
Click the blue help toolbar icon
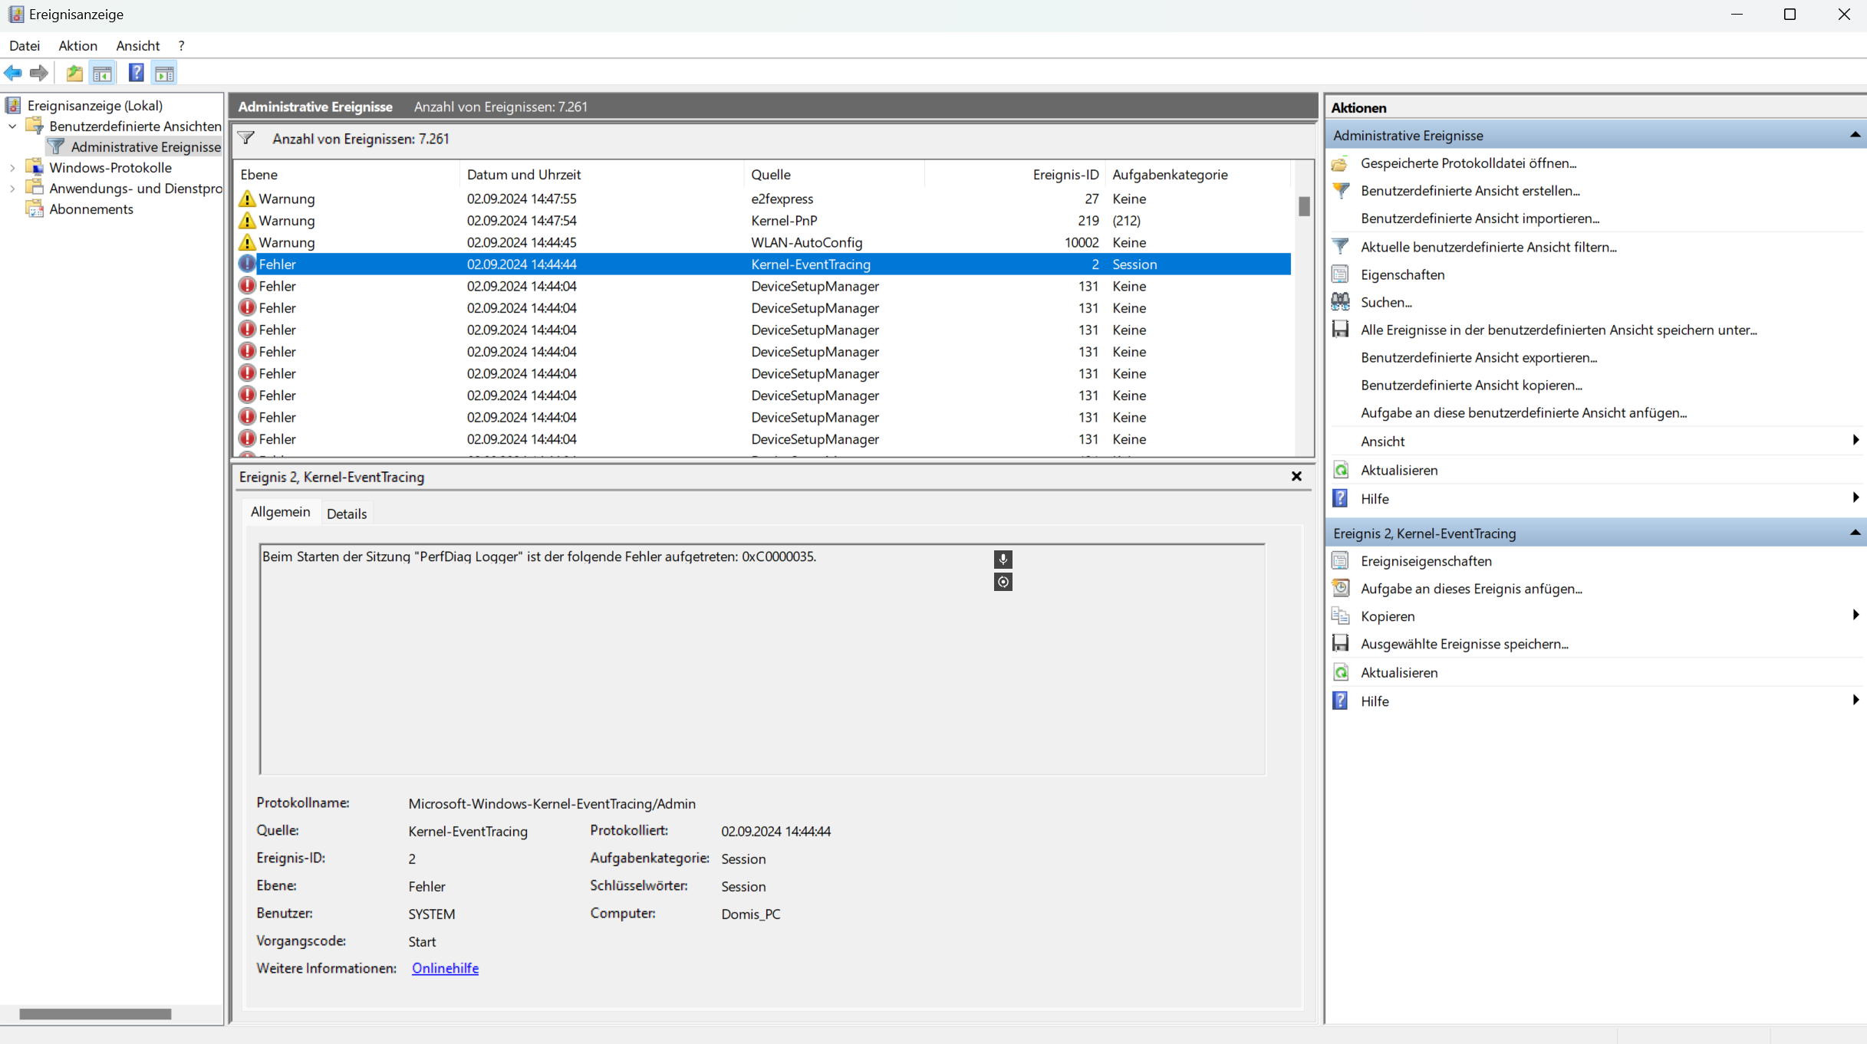(136, 73)
